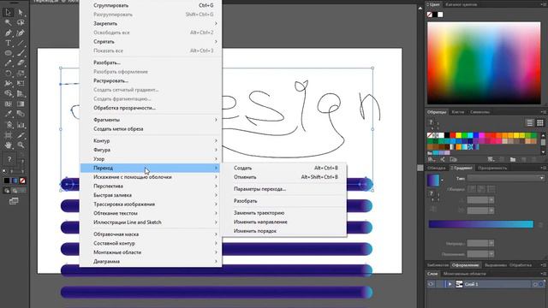Select the Gradient tool in toolbox
The width and height of the screenshot is (548, 308).
21,104
